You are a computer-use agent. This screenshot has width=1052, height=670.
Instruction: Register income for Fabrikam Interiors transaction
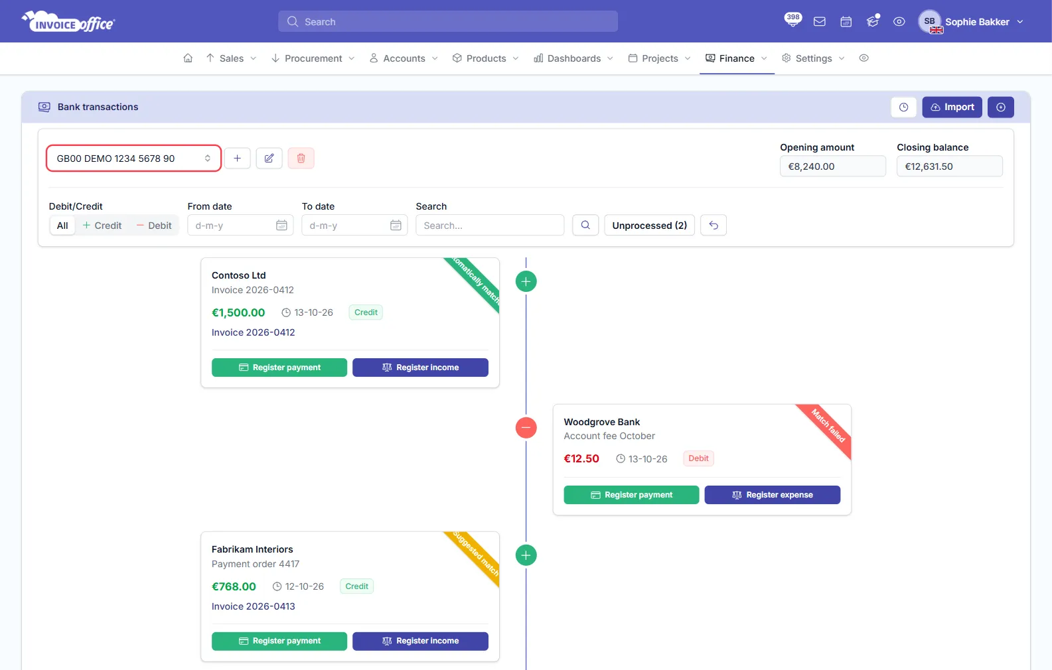tap(420, 641)
